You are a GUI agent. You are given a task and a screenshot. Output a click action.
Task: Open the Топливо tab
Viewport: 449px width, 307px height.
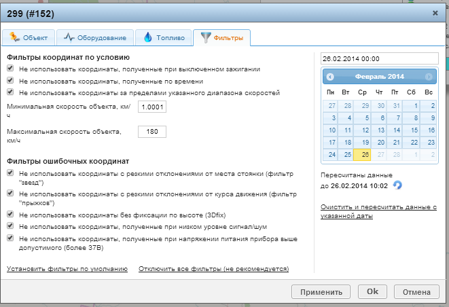pos(164,37)
